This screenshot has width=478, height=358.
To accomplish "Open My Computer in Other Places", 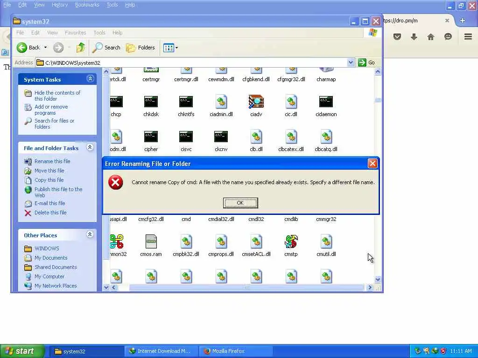I will [x=49, y=276].
